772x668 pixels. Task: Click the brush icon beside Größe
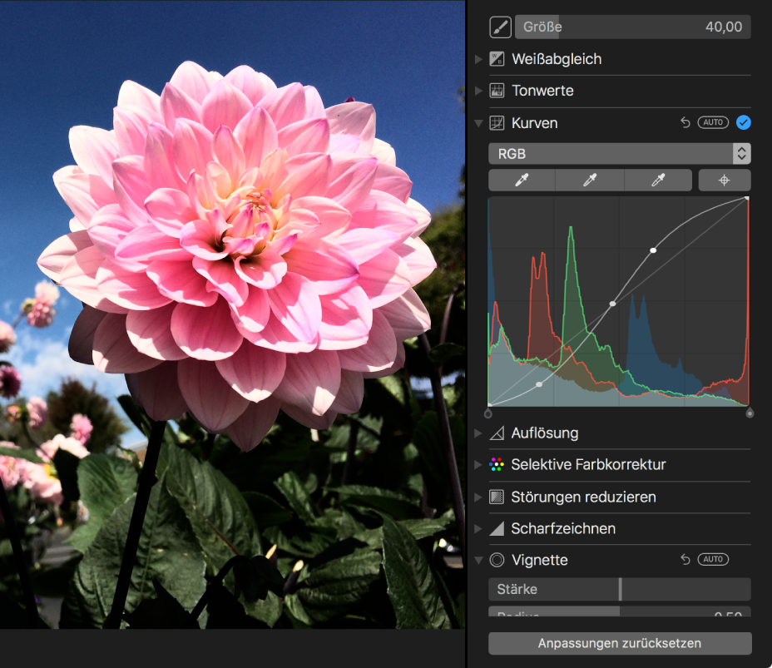click(x=500, y=27)
